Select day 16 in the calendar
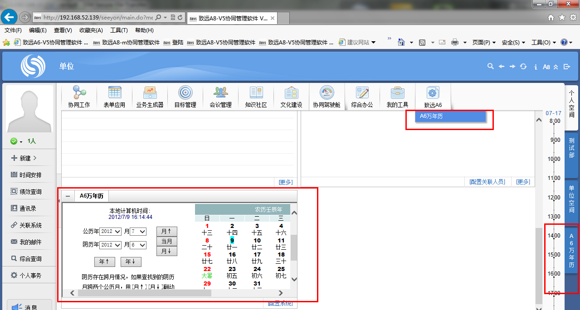 click(x=232, y=255)
